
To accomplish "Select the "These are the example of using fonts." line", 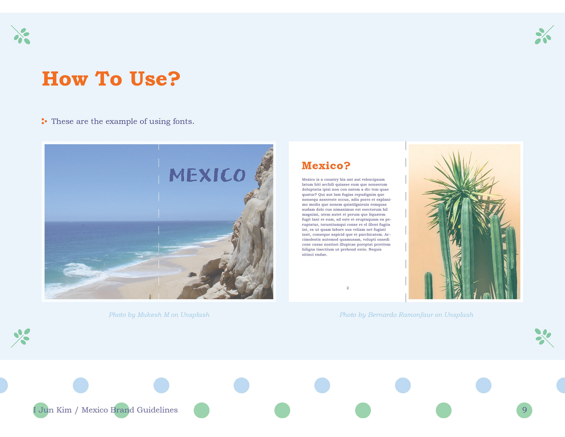I will tap(123, 121).
